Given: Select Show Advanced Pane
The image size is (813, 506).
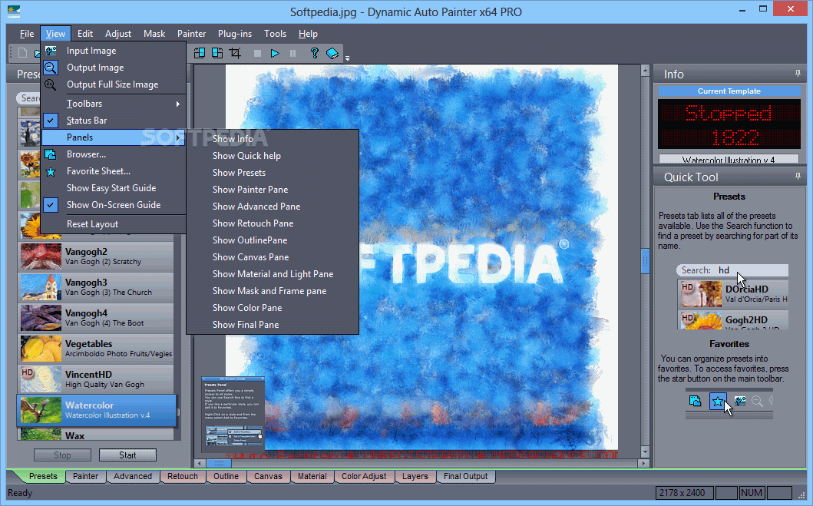Looking at the screenshot, I should click(x=273, y=207).
